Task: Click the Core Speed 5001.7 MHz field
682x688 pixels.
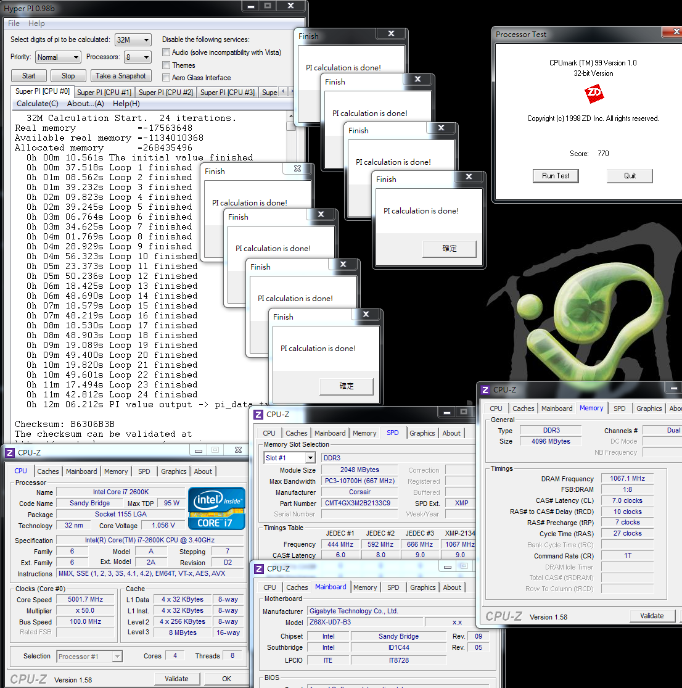Action: (85, 599)
